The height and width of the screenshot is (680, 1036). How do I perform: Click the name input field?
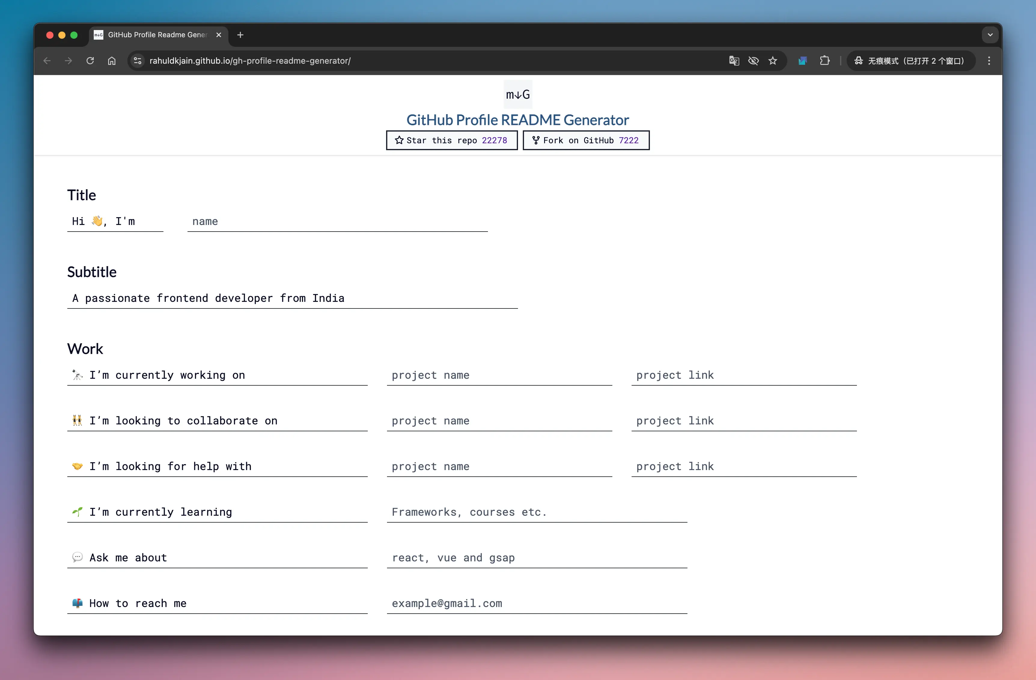(337, 221)
